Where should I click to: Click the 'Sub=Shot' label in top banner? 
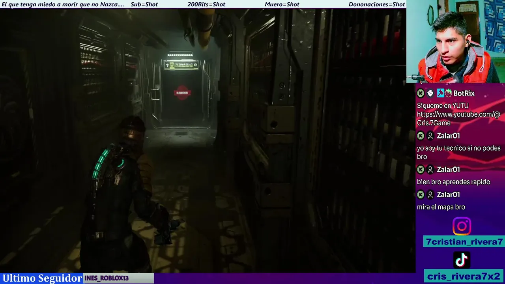144,4
